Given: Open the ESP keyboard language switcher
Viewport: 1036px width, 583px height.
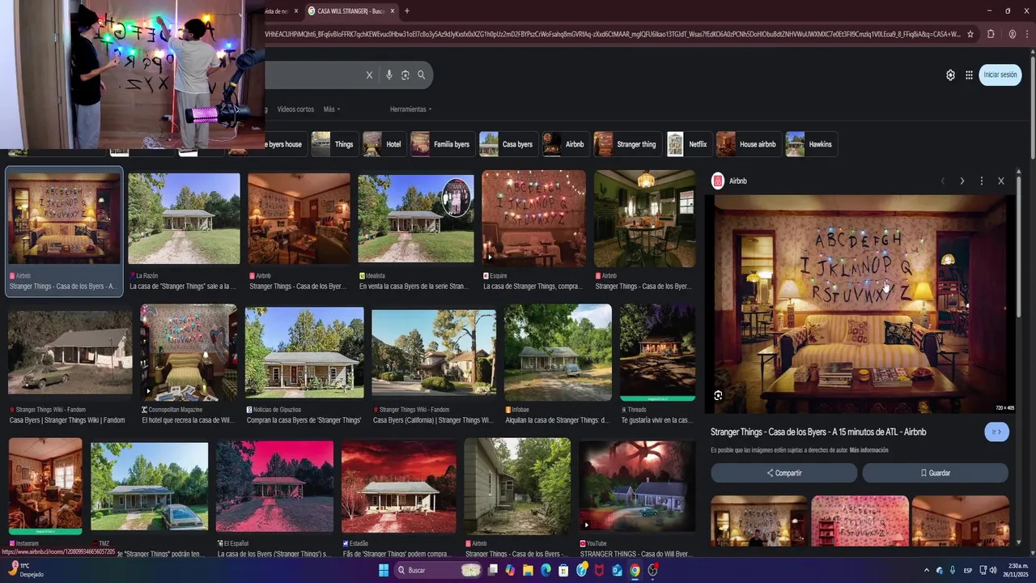Looking at the screenshot, I should (x=968, y=570).
